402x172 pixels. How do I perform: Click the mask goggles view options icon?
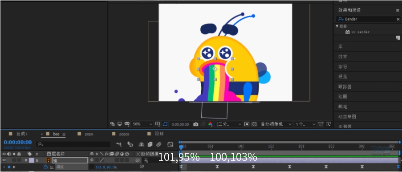(127, 124)
